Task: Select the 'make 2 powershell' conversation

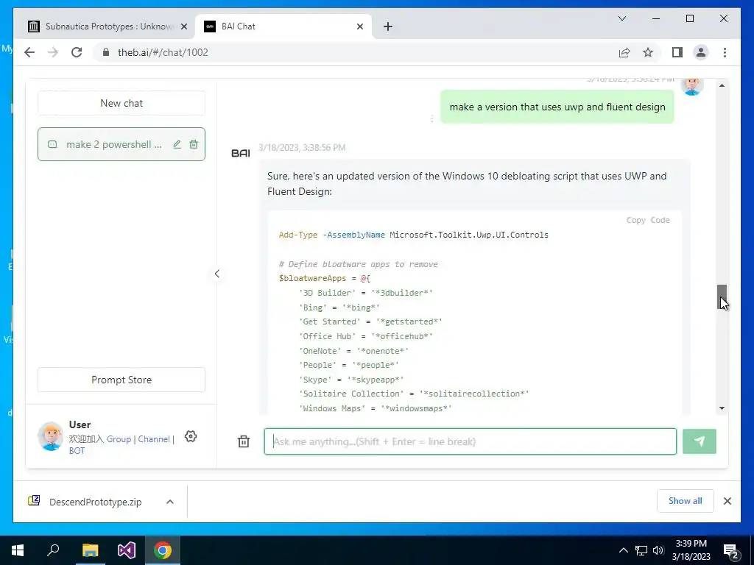Action: pyautogui.click(x=121, y=144)
